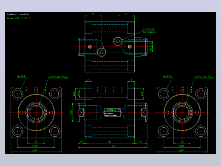Screen dimensions: 221x166
Task: Click the "□69" dimension under the left end view
Action: click(x=35, y=146)
